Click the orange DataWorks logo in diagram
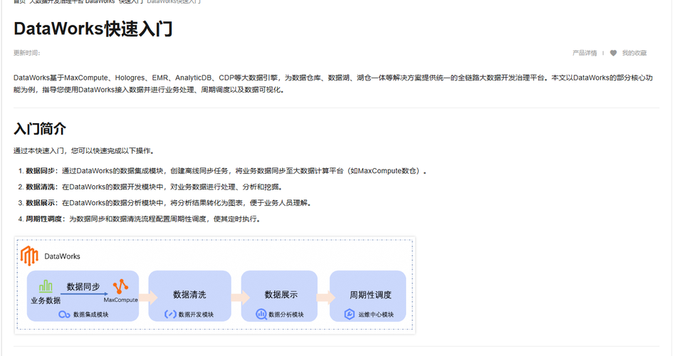 [x=29, y=256]
